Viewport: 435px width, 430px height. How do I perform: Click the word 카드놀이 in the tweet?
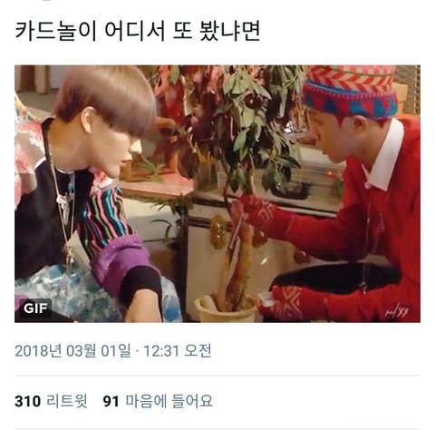(55, 31)
